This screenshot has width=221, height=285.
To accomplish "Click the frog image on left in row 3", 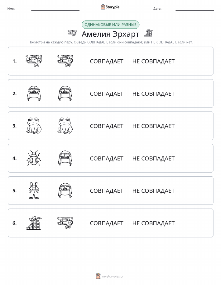I will point(34,126).
